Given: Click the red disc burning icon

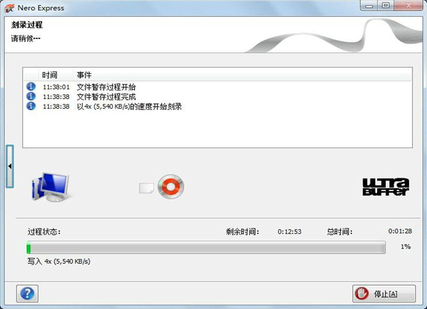Looking at the screenshot, I should click(171, 187).
